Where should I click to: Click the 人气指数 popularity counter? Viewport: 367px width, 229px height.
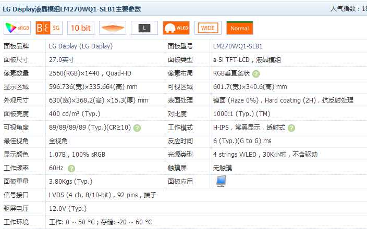349,9
